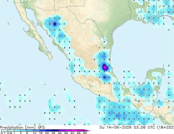Click the legend label '15'
174x134 pixels.
point(41,133)
